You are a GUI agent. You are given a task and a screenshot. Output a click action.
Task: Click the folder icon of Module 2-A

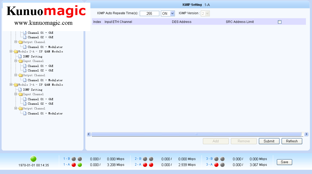[16, 52]
